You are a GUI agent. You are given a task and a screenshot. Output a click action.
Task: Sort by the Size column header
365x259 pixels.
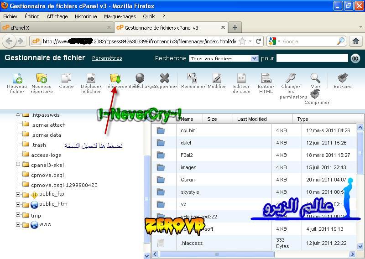tap(212, 119)
